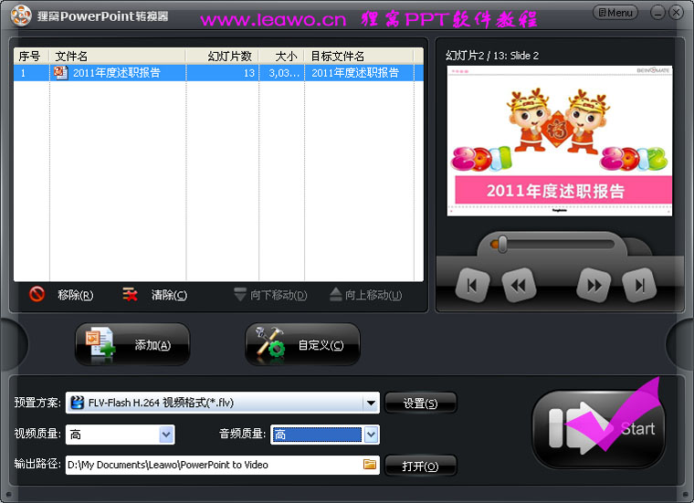Select the 2011年度述职报告 file row

pyautogui.click(x=218, y=72)
